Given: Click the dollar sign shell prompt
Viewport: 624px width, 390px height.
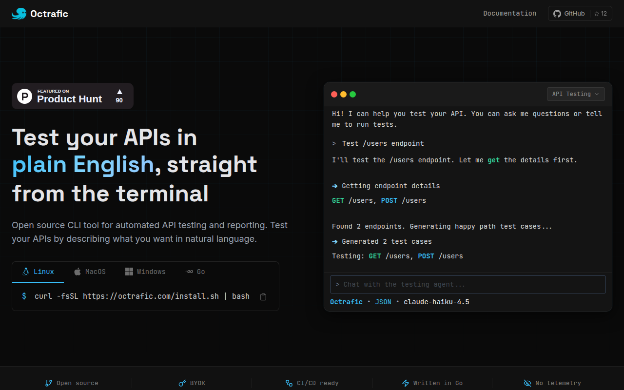Looking at the screenshot, I should click(24, 296).
